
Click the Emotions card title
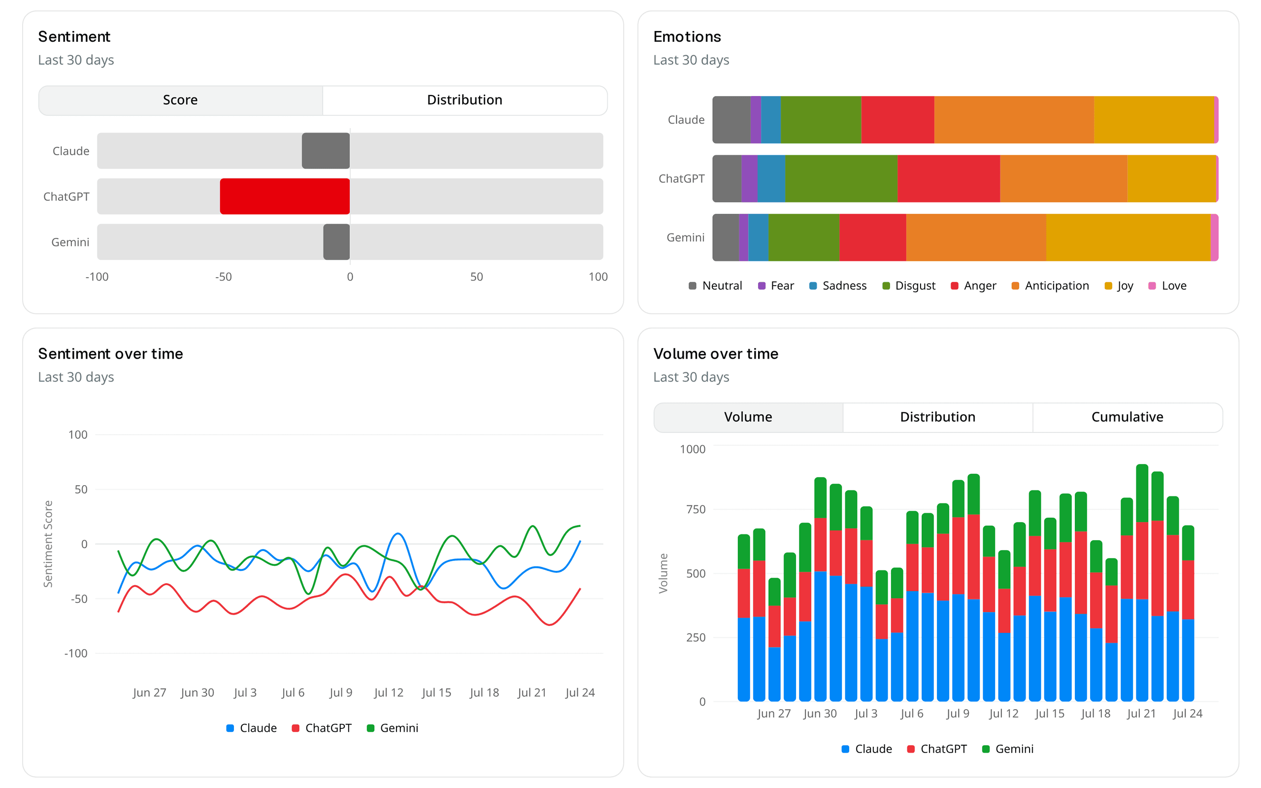687,36
